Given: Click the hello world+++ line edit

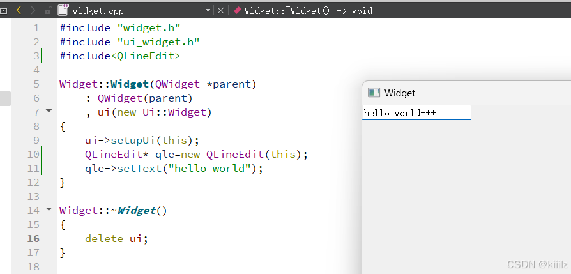Looking at the screenshot, I should tap(416, 112).
